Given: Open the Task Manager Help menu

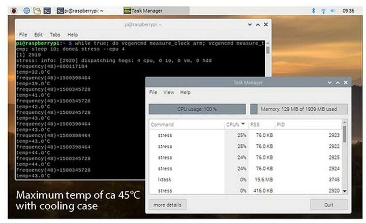Looking at the screenshot, I should coord(185,92).
